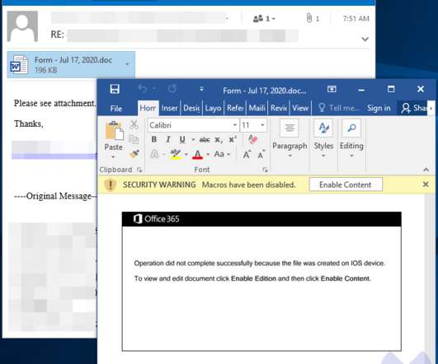Open the Customize Quick Access Toolbar arrow
Image resolution: width=438 pixels, height=364 pixels.
point(201,89)
